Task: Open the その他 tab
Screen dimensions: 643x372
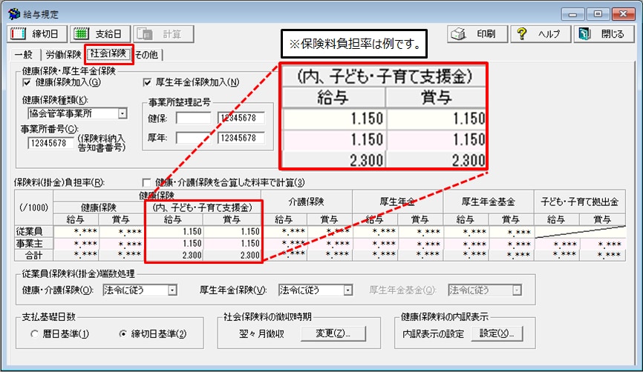Action: pyautogui.click(x=148, y=54)
